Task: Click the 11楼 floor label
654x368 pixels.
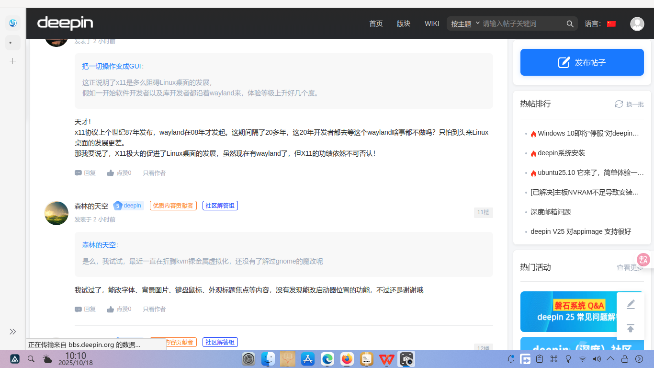Action: tap(483, 212)
